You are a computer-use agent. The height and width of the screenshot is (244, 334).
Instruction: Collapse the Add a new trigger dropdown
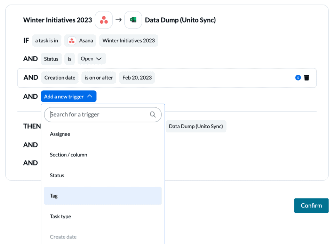pos(69,97)
